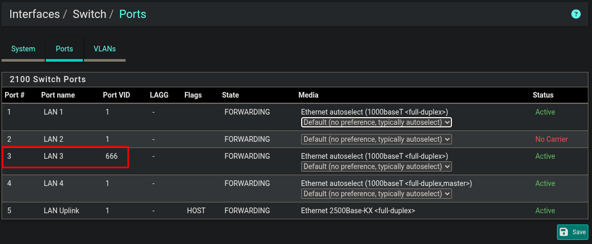Switch to the VLANs tab

click(105, 49)
